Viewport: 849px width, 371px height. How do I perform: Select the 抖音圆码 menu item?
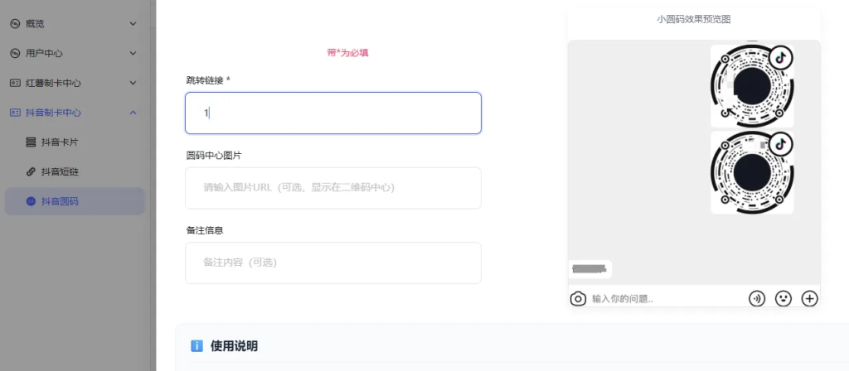pyautogui.click(x=75, y=201)
